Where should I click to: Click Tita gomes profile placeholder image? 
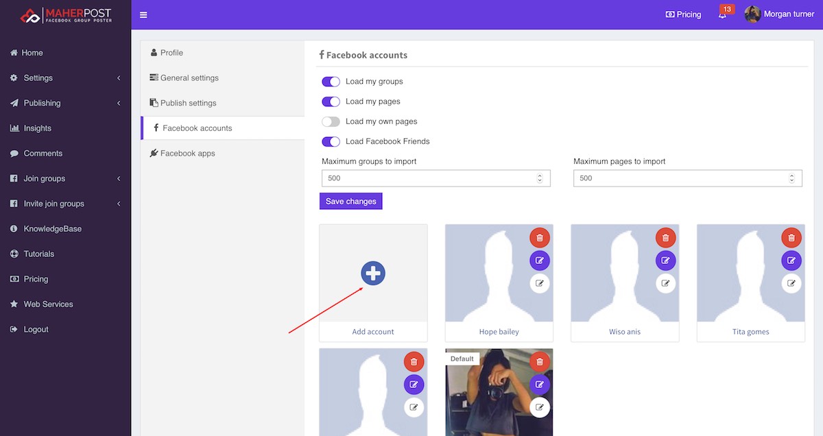[x=751, y=274]
